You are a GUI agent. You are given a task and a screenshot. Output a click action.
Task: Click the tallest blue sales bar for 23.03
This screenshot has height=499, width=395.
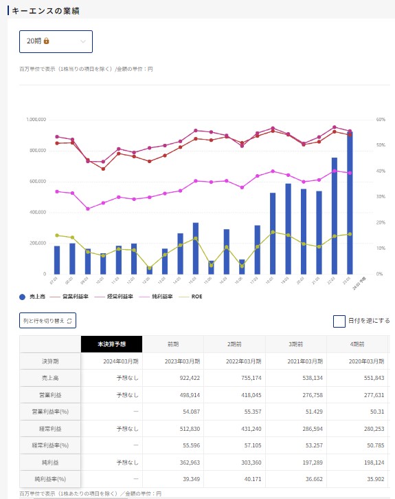coord(350,203)
